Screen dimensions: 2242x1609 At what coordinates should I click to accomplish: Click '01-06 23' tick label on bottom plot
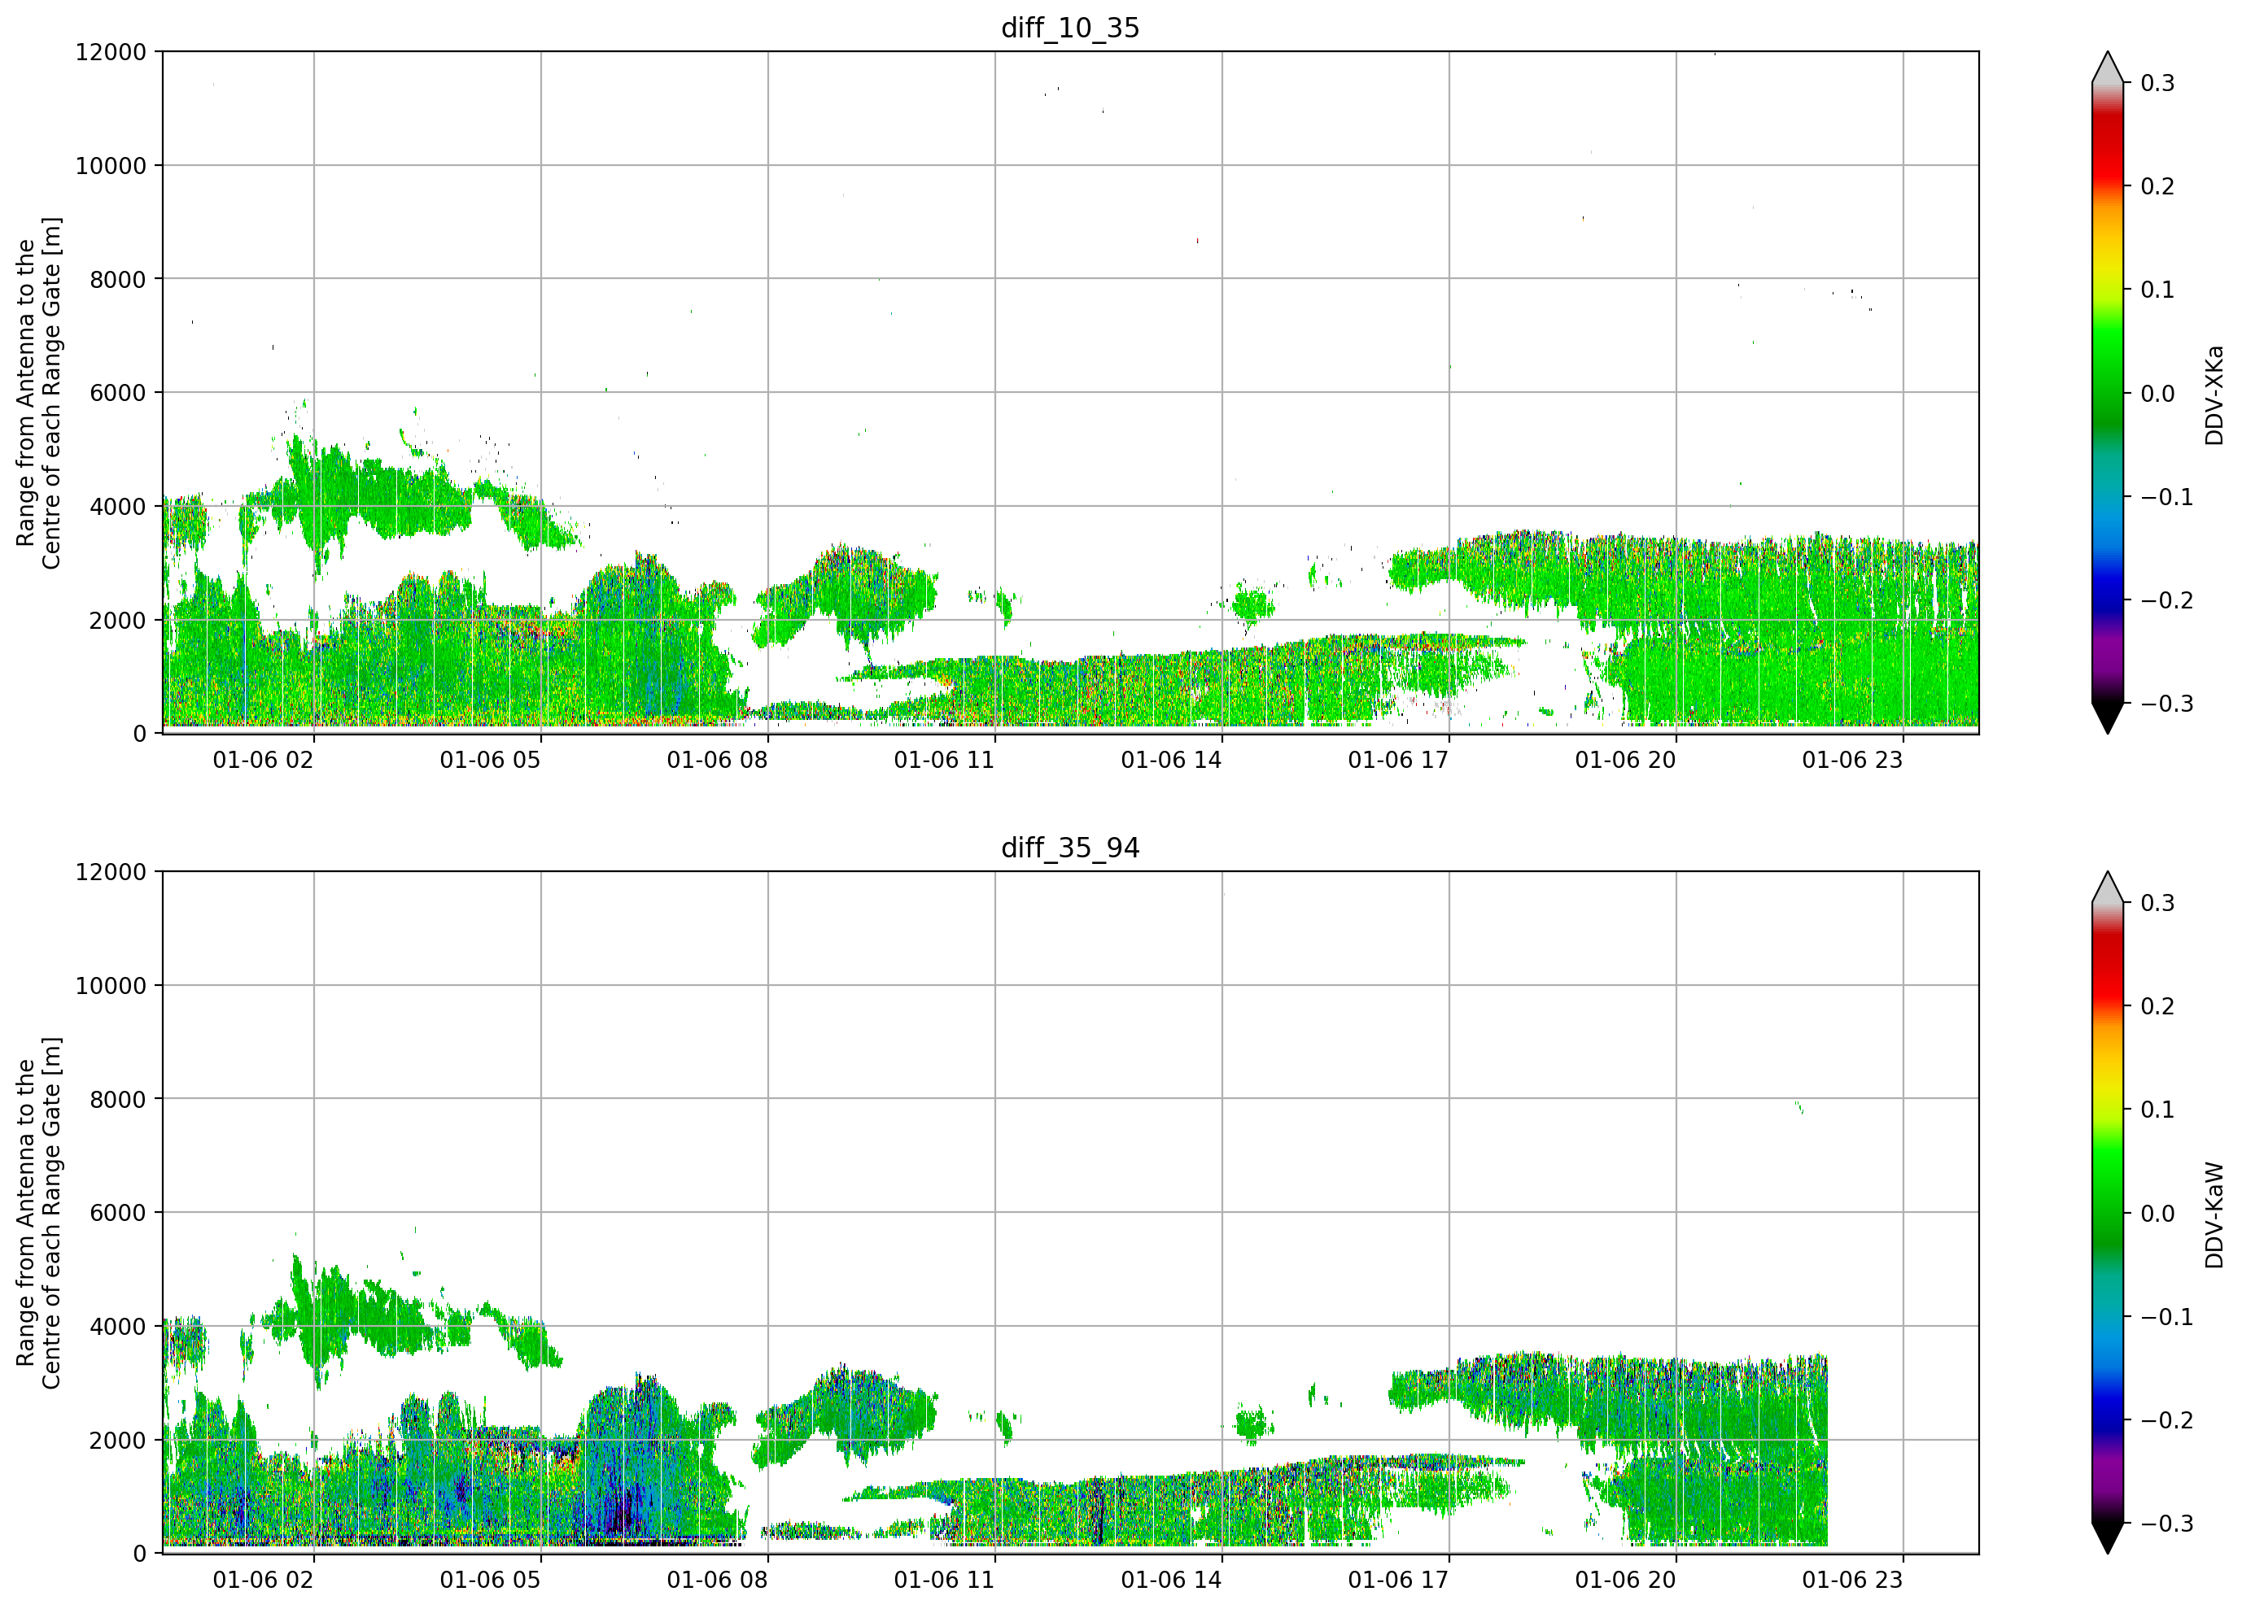coord(1852,1580)
